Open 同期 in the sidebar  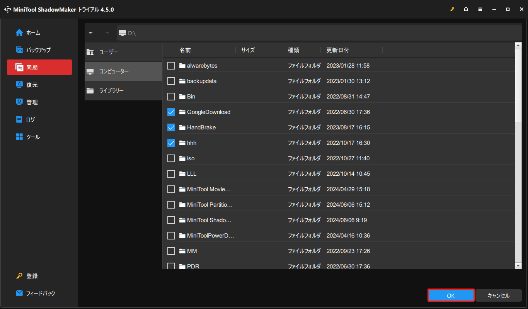pyautogui.click(x=39, y=67)
